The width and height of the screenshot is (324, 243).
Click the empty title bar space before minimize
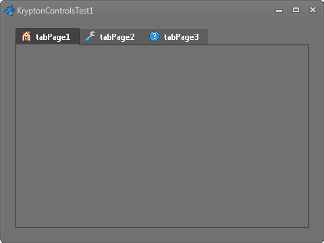[184, 11]
